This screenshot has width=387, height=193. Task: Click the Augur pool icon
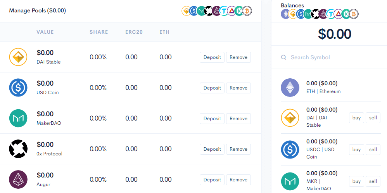pos(18,179)
